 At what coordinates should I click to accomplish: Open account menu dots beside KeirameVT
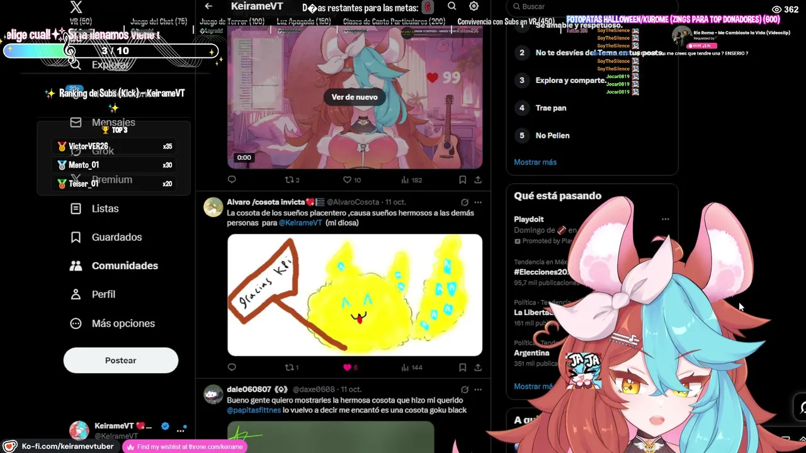click(x=181, y=430)
